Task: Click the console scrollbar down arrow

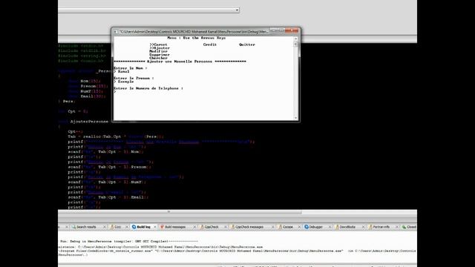Action: 295,118
